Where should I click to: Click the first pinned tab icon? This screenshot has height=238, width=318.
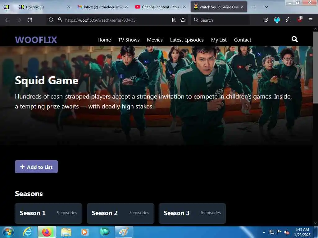pyautogui.click(x=6, y=7)
